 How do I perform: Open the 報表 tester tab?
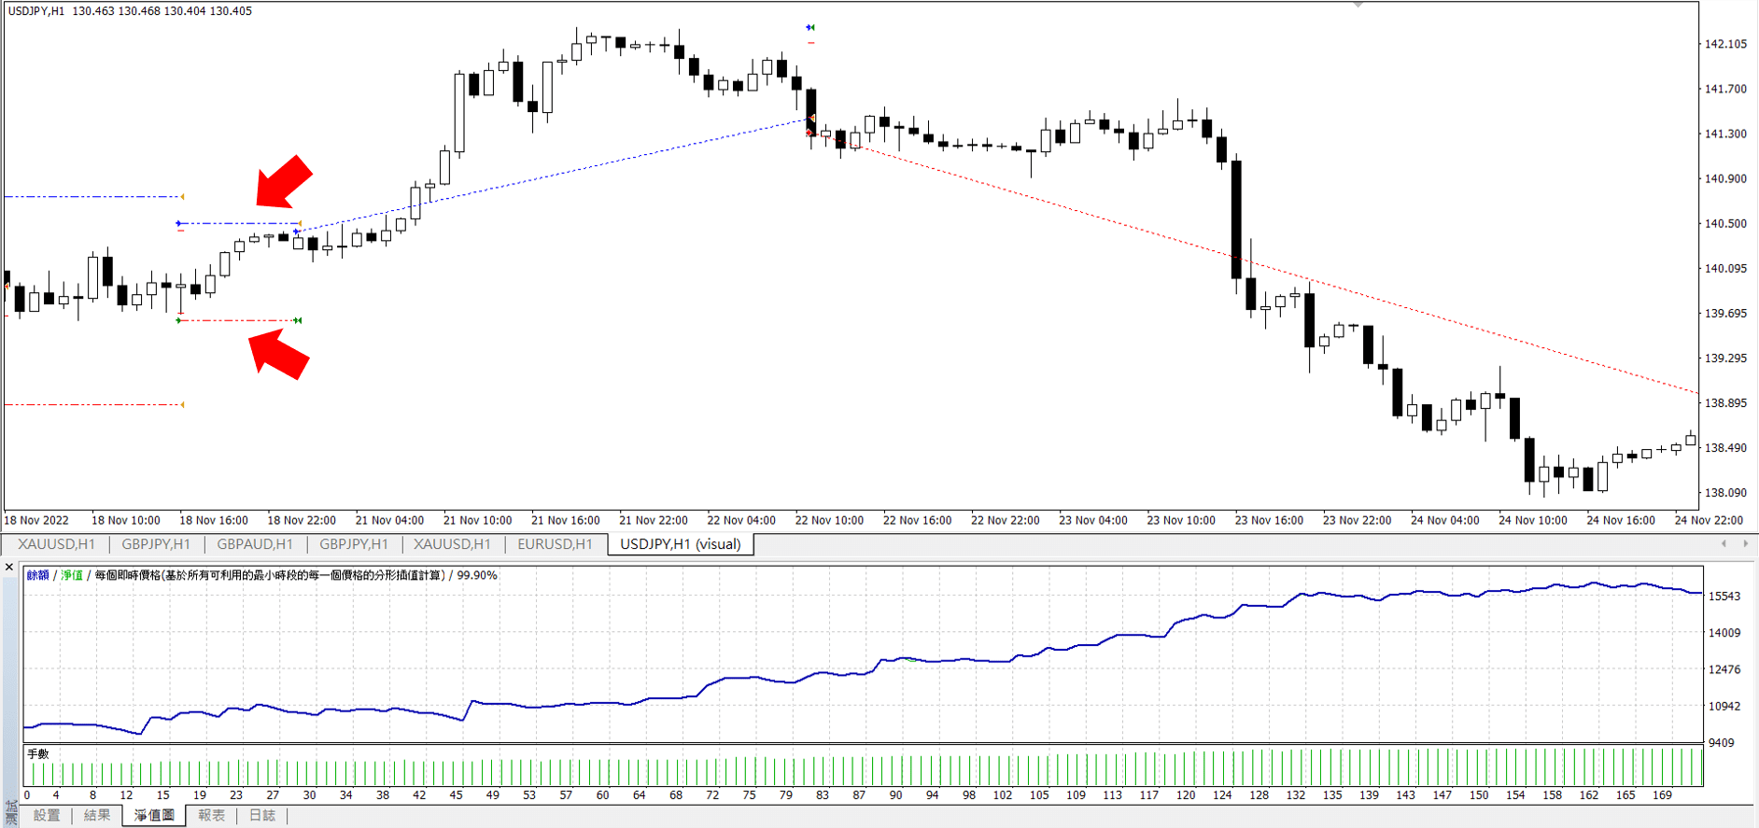pos(211,816)
